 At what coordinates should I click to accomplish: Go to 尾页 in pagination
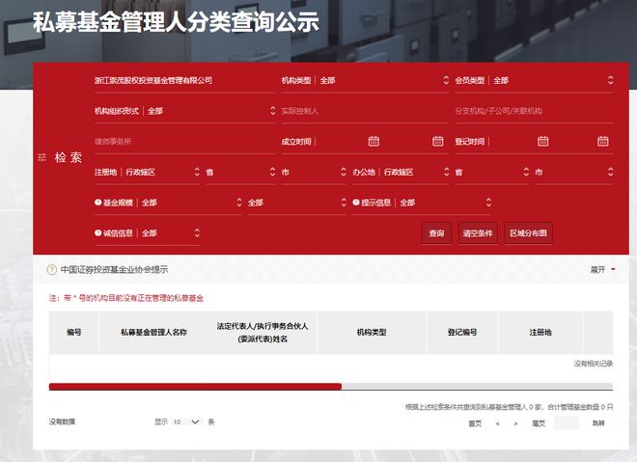tap(539, 423)
